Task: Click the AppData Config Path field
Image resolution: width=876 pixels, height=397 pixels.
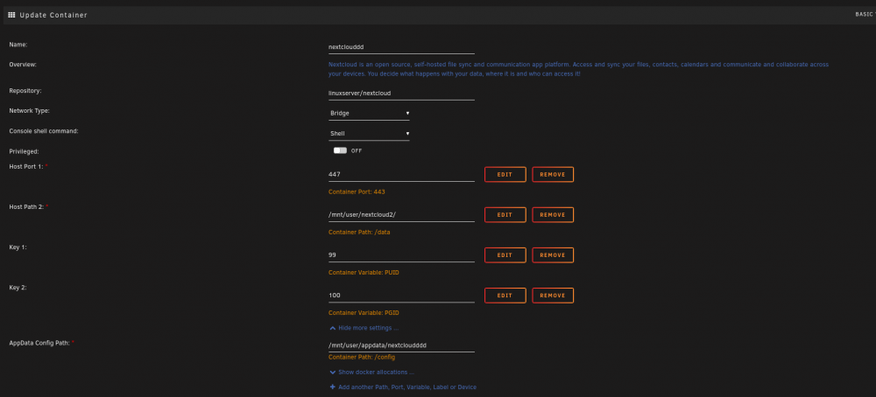Action: (x=401, y=345)
